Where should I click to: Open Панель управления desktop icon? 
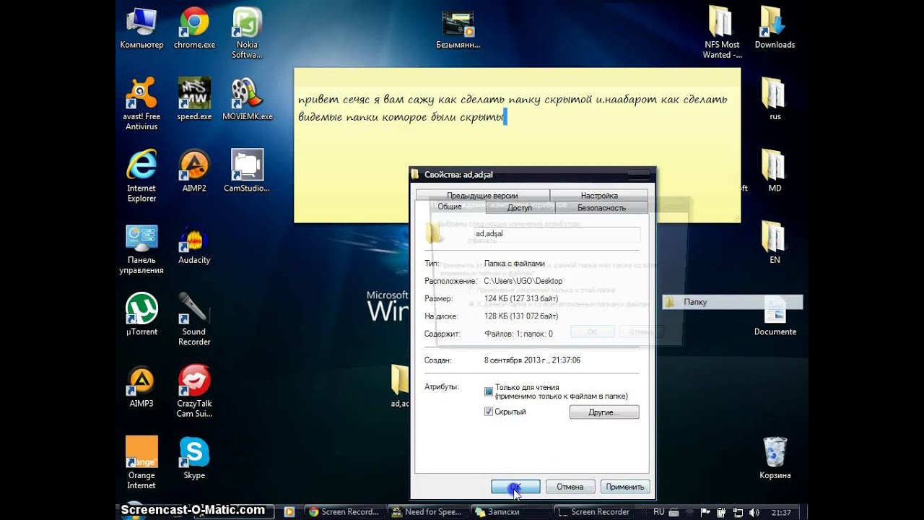141,248
